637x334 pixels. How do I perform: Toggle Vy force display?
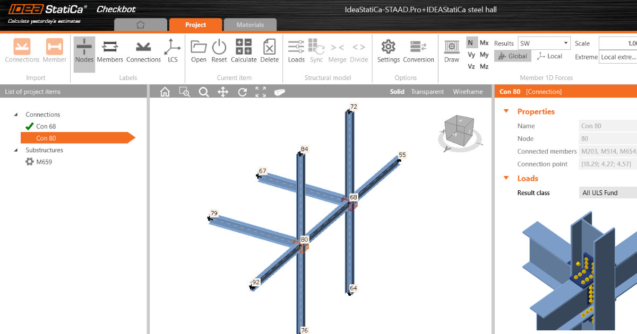point(471,55)
